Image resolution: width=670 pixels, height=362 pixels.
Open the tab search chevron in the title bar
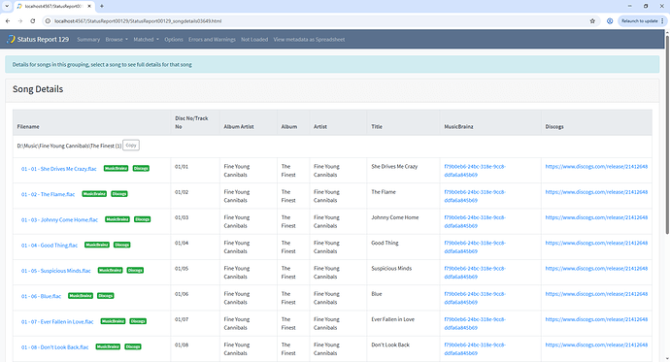click(x=7, y=6)
